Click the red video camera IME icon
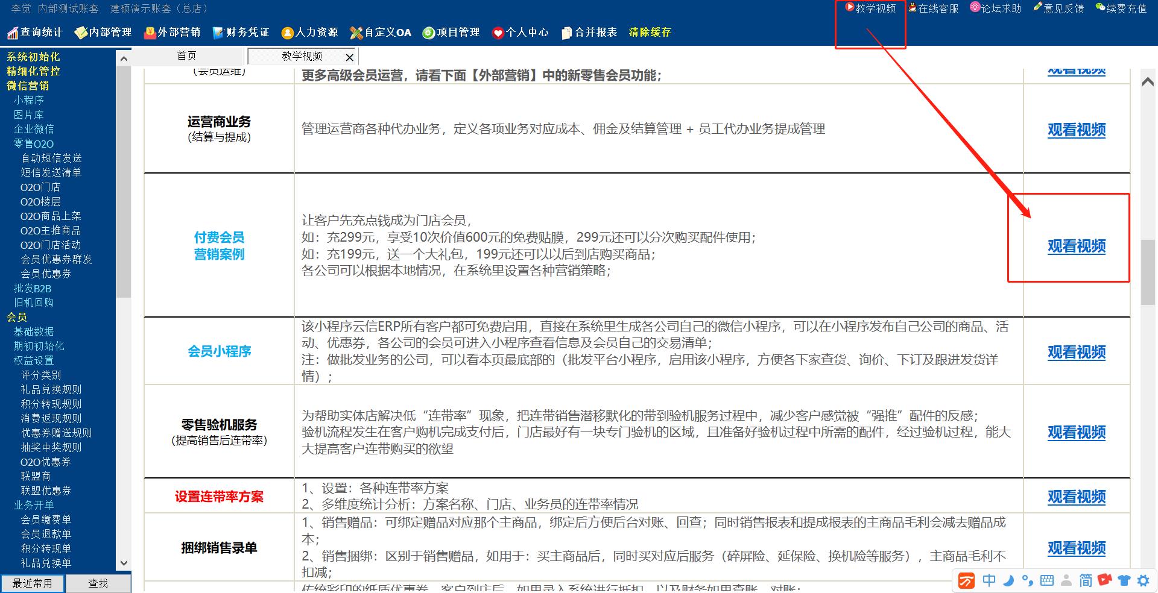The image size is (1158, 593). [1105, 580]
